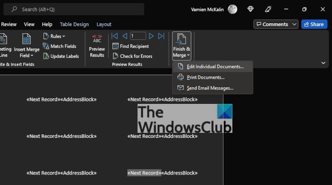Go to next record arrow

point(151,36)
